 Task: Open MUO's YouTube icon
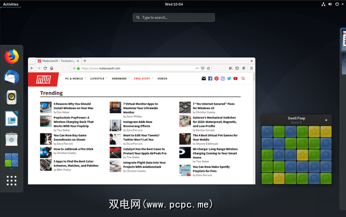235,78
